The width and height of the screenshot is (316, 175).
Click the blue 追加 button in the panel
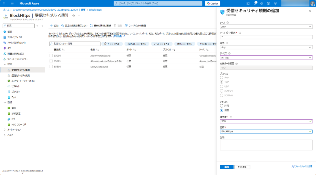[227, 167]
